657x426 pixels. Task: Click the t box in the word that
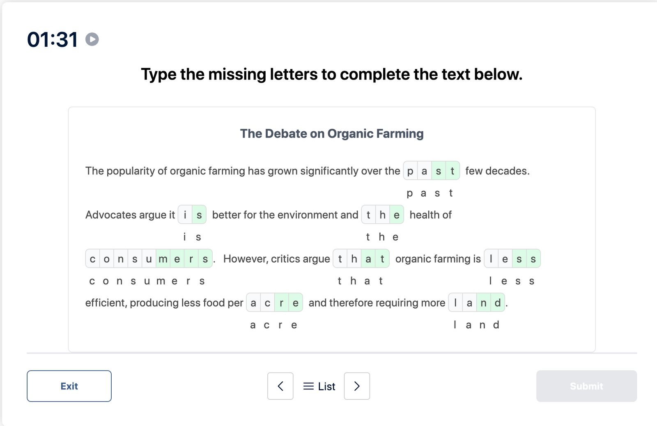[340, 259]
